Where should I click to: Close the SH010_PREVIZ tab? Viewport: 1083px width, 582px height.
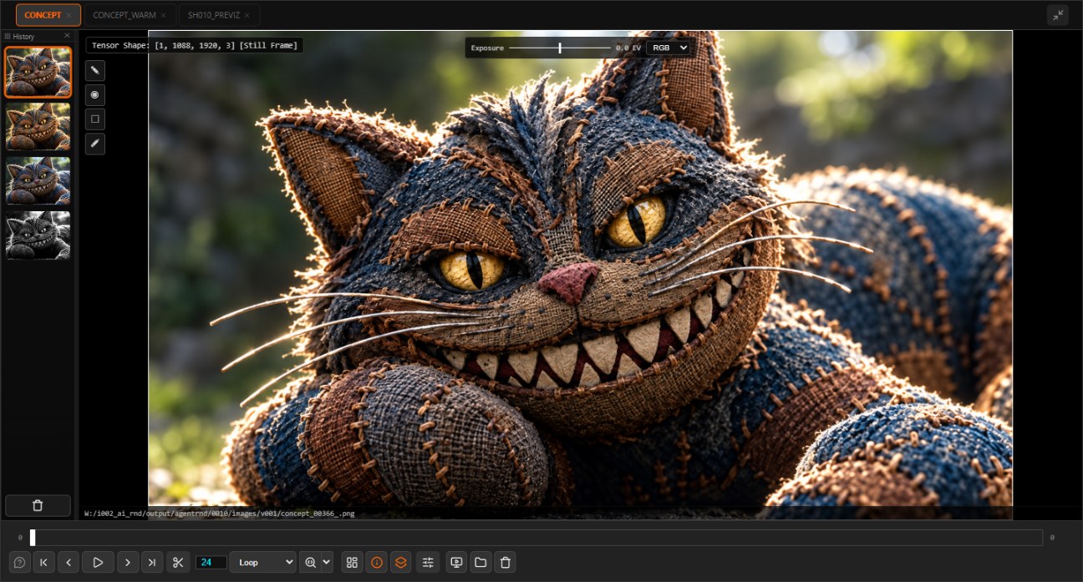(x=247, y=15)
